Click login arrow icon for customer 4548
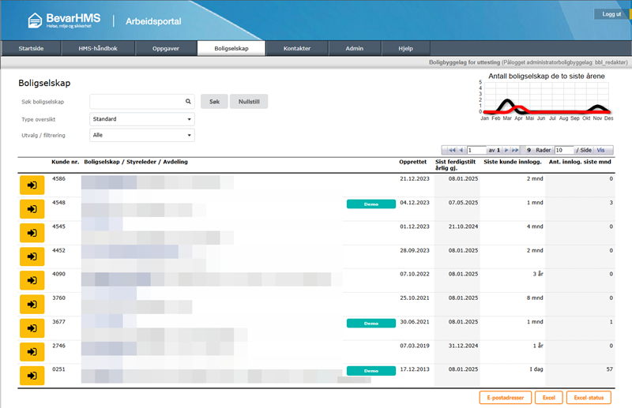 32,209
